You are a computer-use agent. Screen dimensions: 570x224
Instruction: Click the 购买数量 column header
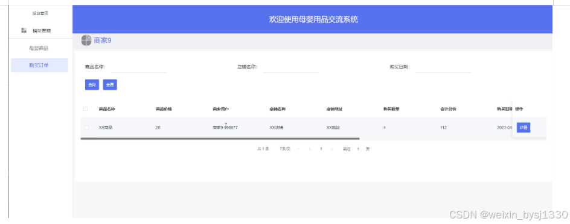tap(391, 109)
